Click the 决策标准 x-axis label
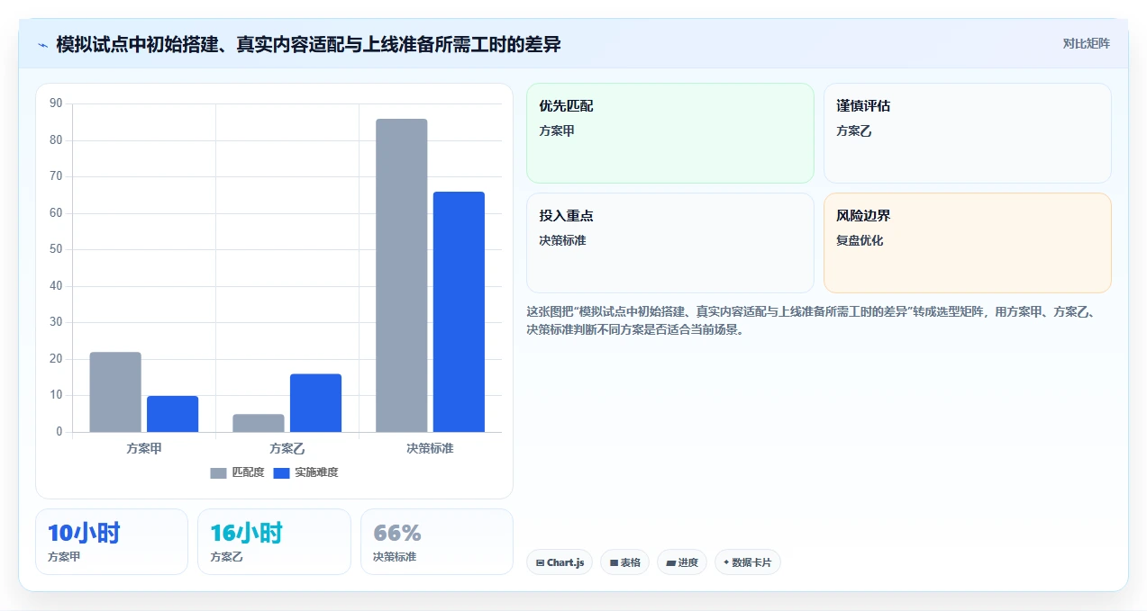The image size is (1147, 611). coord(430,448)
